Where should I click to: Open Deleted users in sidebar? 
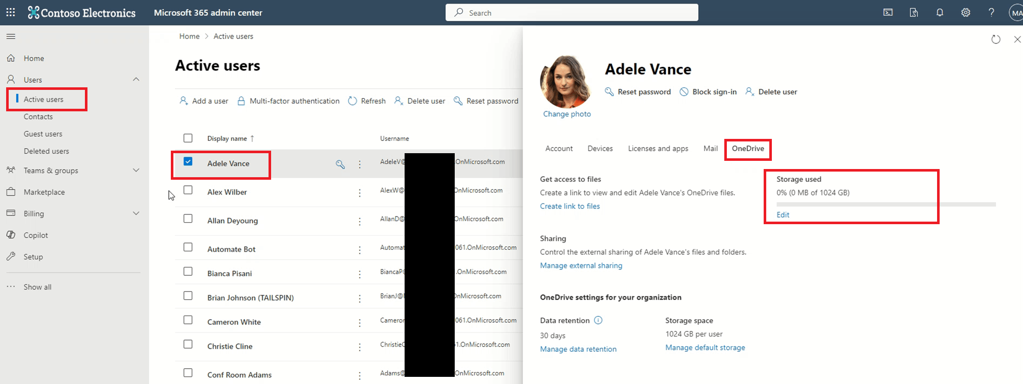click(46, 151)
